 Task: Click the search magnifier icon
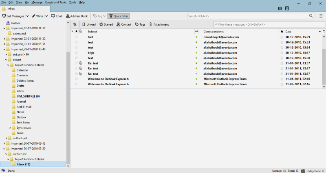[311, 16]
